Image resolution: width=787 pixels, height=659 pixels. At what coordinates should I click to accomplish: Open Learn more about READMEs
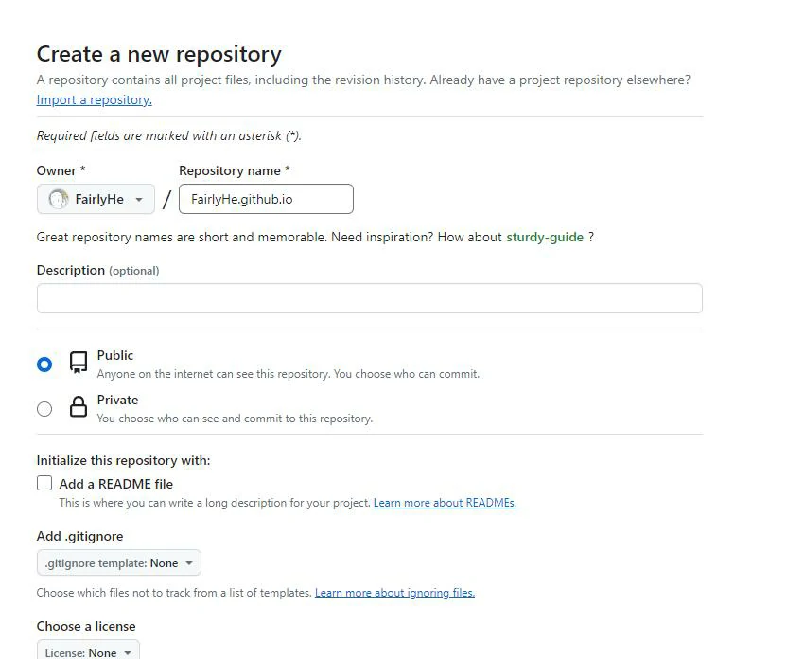pyautogui.click(x=445, y=502)
